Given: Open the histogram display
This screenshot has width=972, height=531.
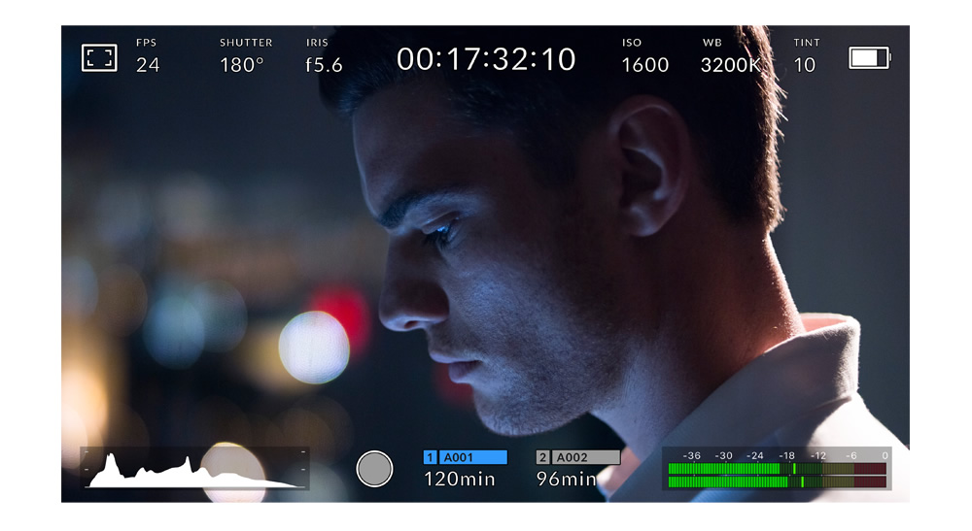Looking at the screenshot, I should tap(194, 469).
